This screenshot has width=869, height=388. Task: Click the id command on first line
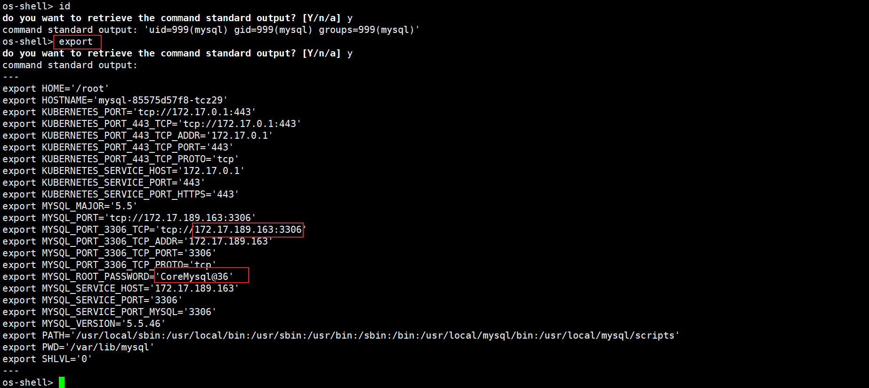coord(64,6)
